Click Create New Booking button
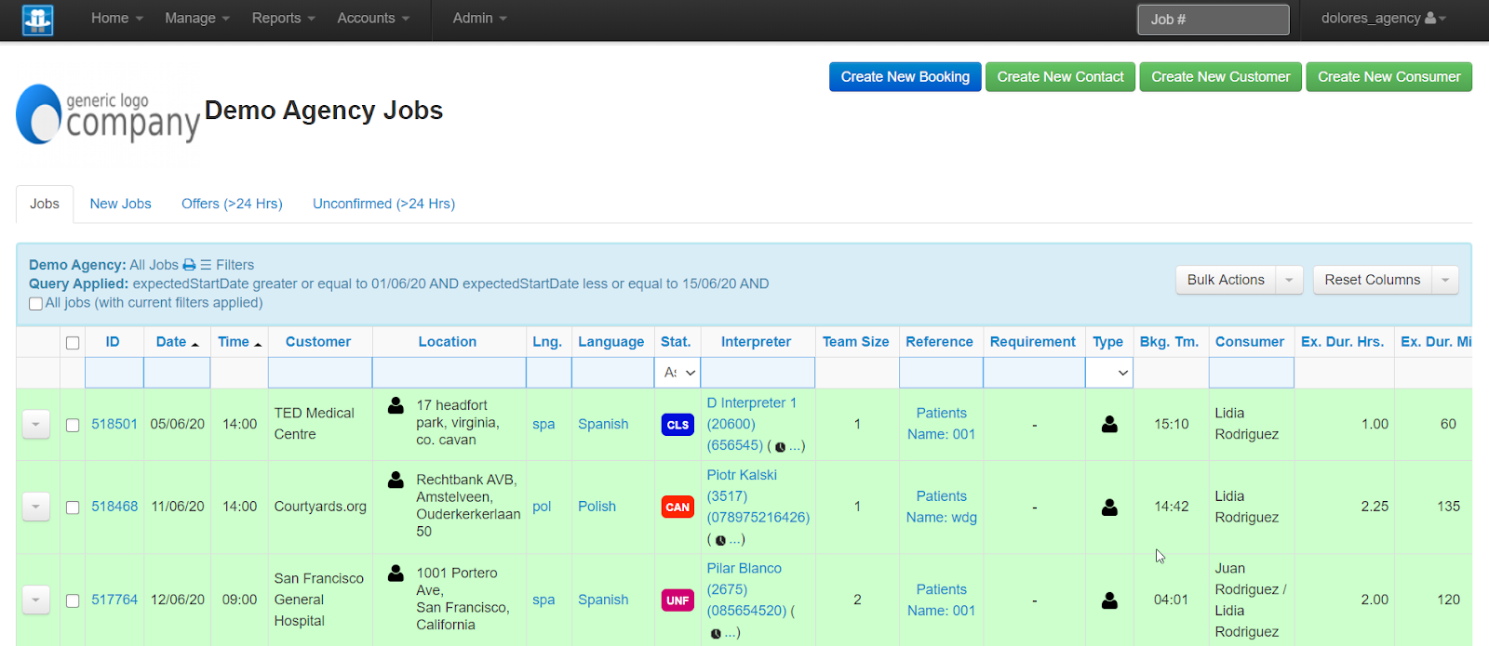The width and height of the screenshot is (1489, 646). coord(905,77)
